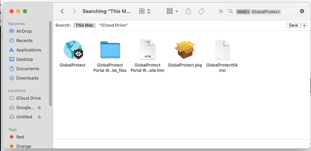This screenshot has width=311, height=151.
Task: Open AirDrop in the sidebar
Action: 24,31
